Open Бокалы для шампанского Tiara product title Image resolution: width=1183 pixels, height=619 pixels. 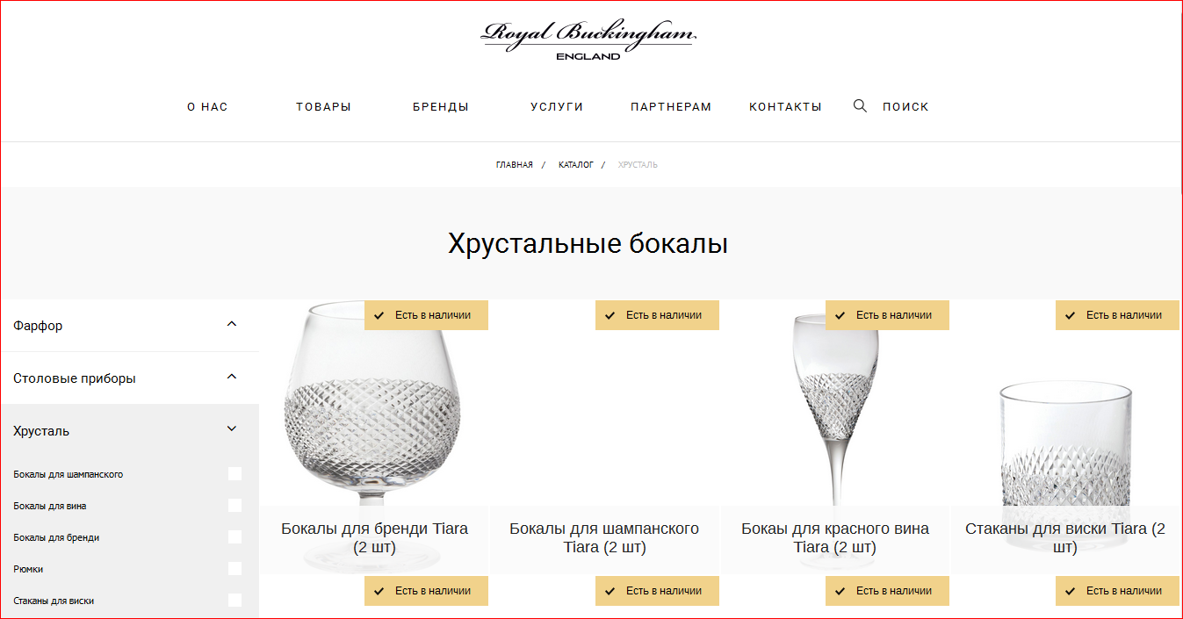[x=604, y=538]
